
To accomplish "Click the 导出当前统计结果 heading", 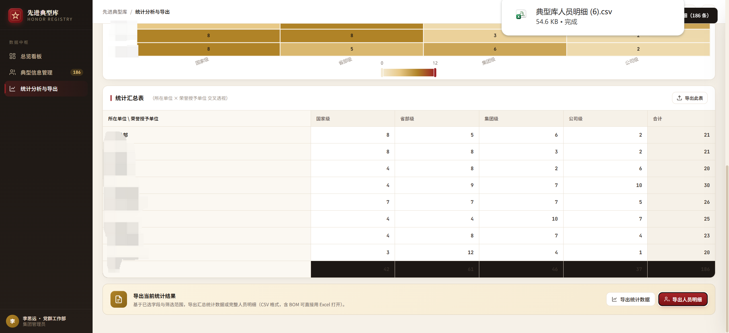I will (154, 296).
